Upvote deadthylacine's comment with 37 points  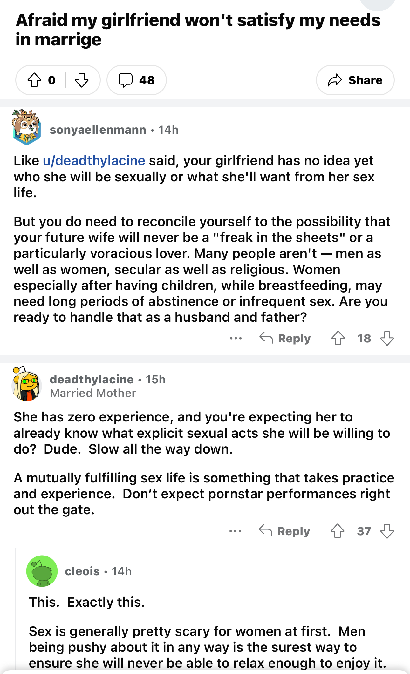coord(338,531)
